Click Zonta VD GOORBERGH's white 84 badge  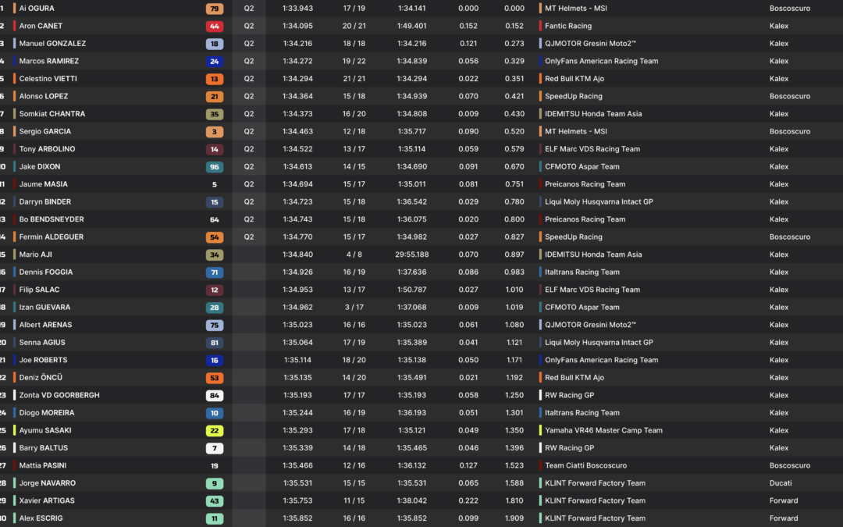(215, 395)
